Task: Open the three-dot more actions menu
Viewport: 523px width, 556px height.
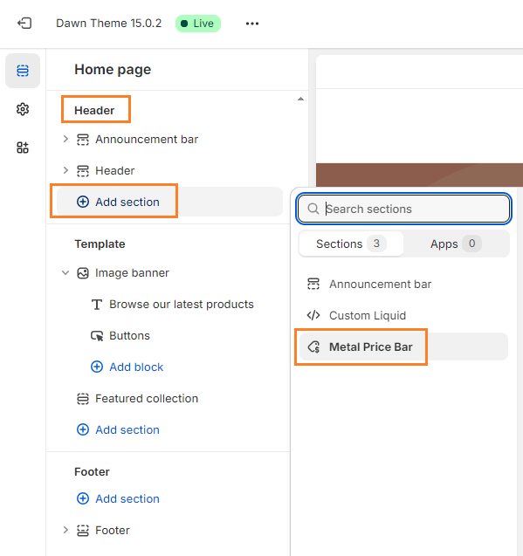Action: tap(252, 24)
